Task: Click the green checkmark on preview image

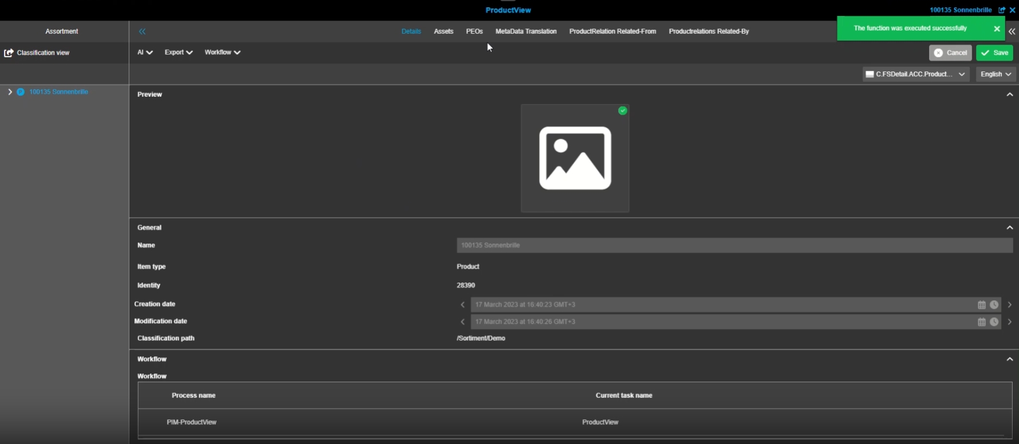Action: coord(623,111)
